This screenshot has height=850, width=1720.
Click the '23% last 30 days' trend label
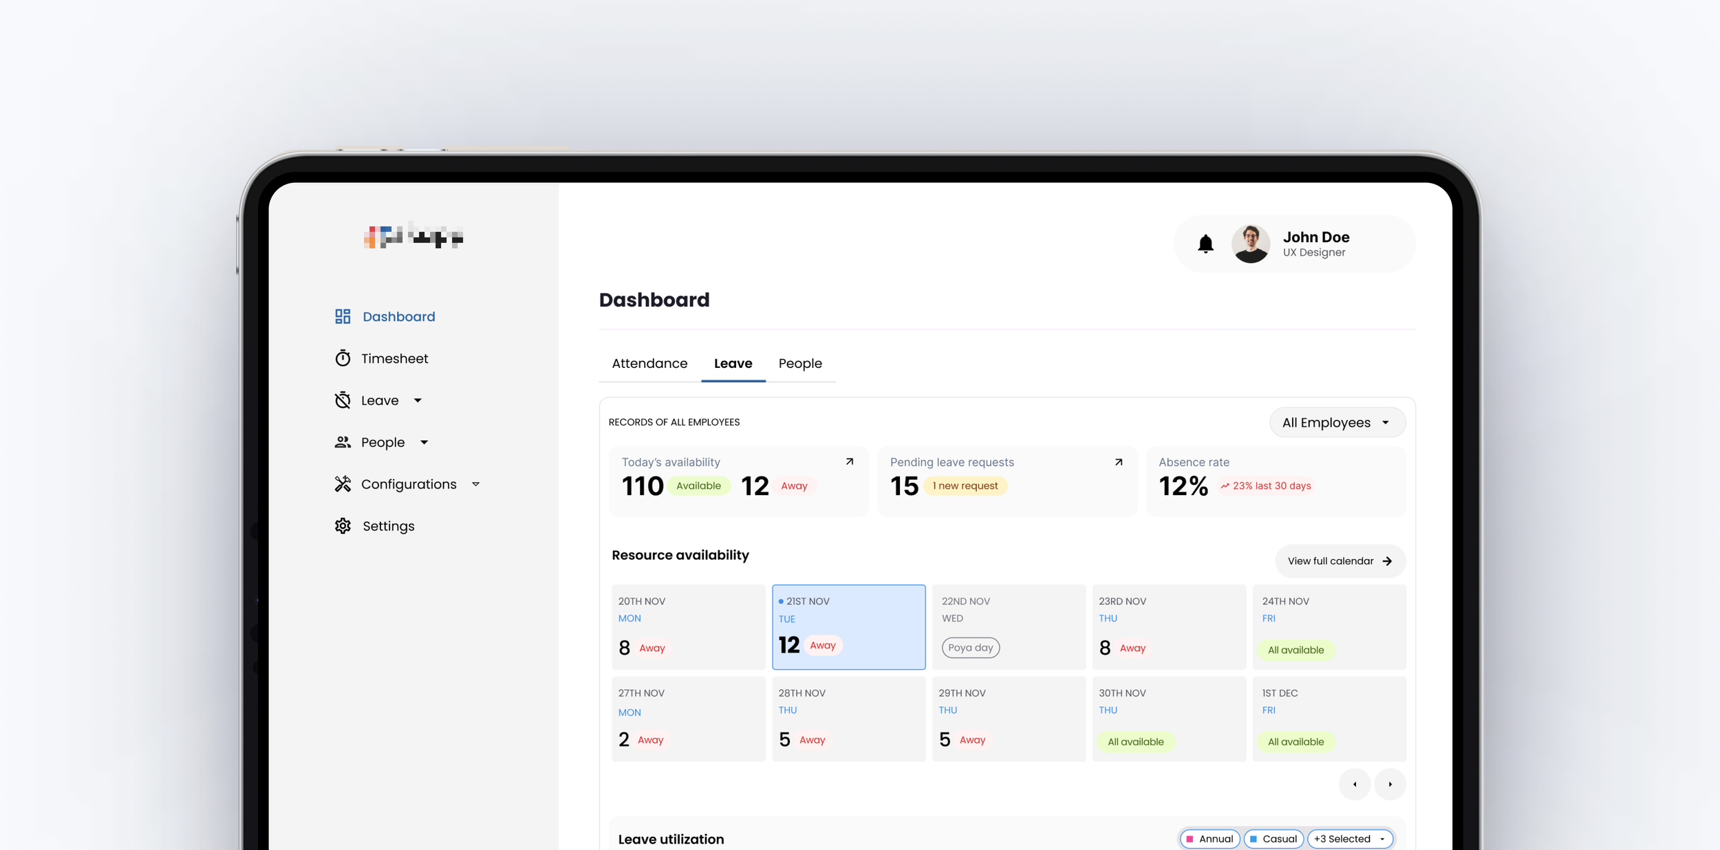coord(1266,486)
